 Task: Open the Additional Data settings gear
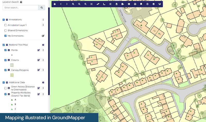pos(43,82)
